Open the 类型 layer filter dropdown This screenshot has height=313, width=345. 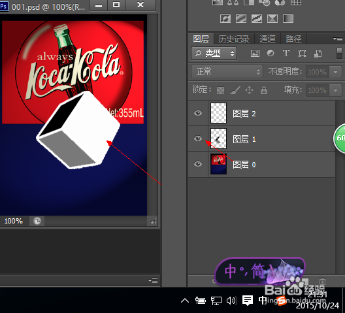coord(214,54)
